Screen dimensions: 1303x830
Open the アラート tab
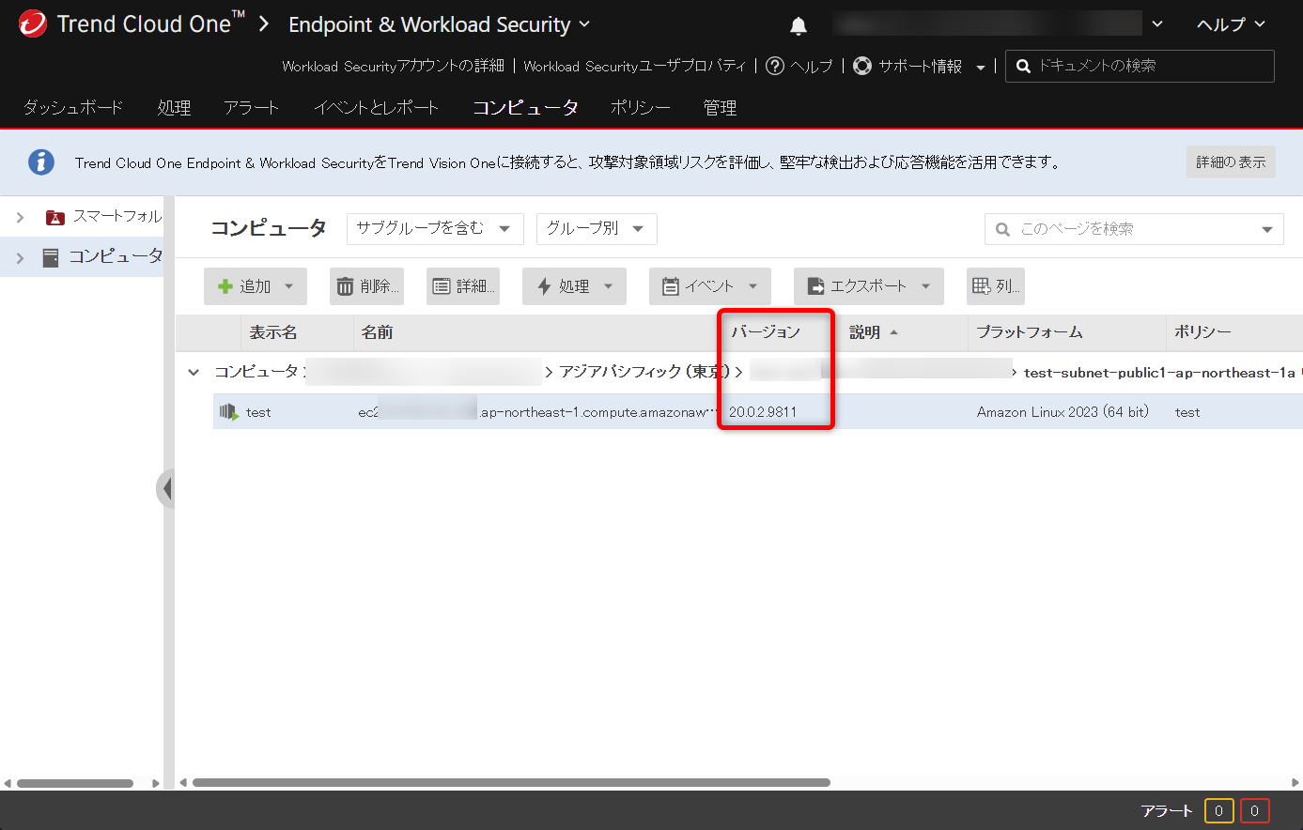[251, 108]
